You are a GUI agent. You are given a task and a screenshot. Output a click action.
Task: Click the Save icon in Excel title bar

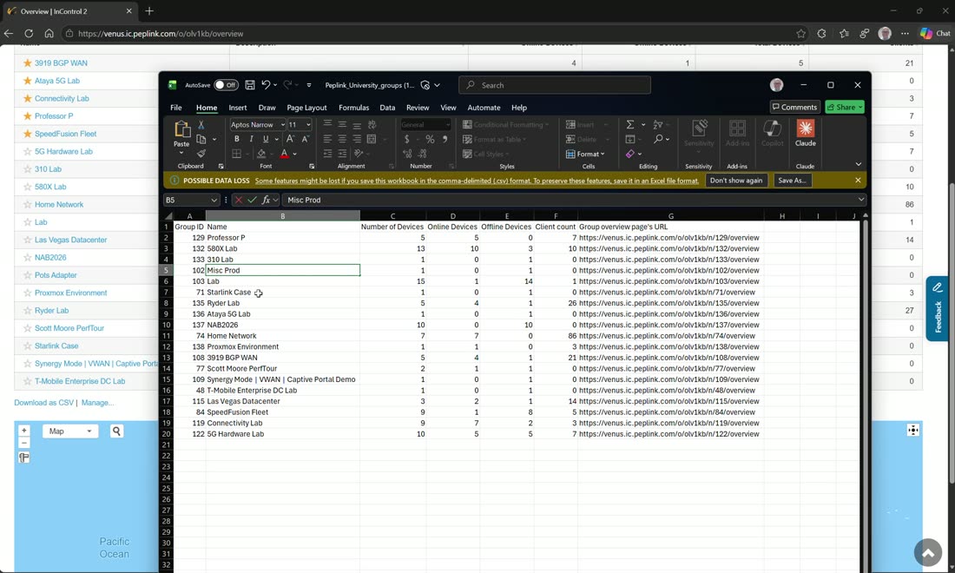click(250, 85)
